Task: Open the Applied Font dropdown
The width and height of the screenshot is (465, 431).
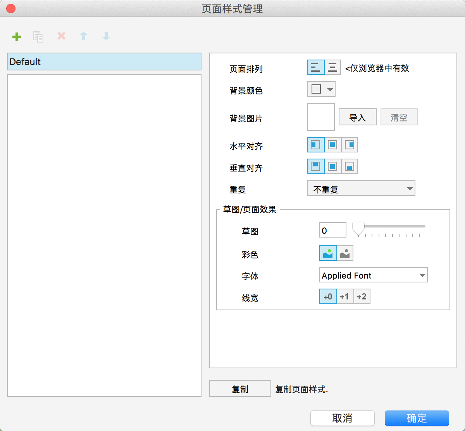Action: coord(374,275)
